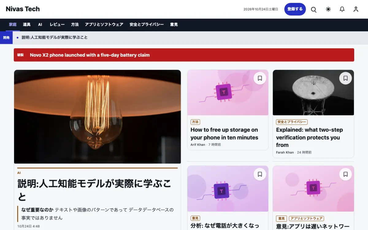Click the 10月24日 4:48 timestamp

pyautogui.click(x=29, y=226)
